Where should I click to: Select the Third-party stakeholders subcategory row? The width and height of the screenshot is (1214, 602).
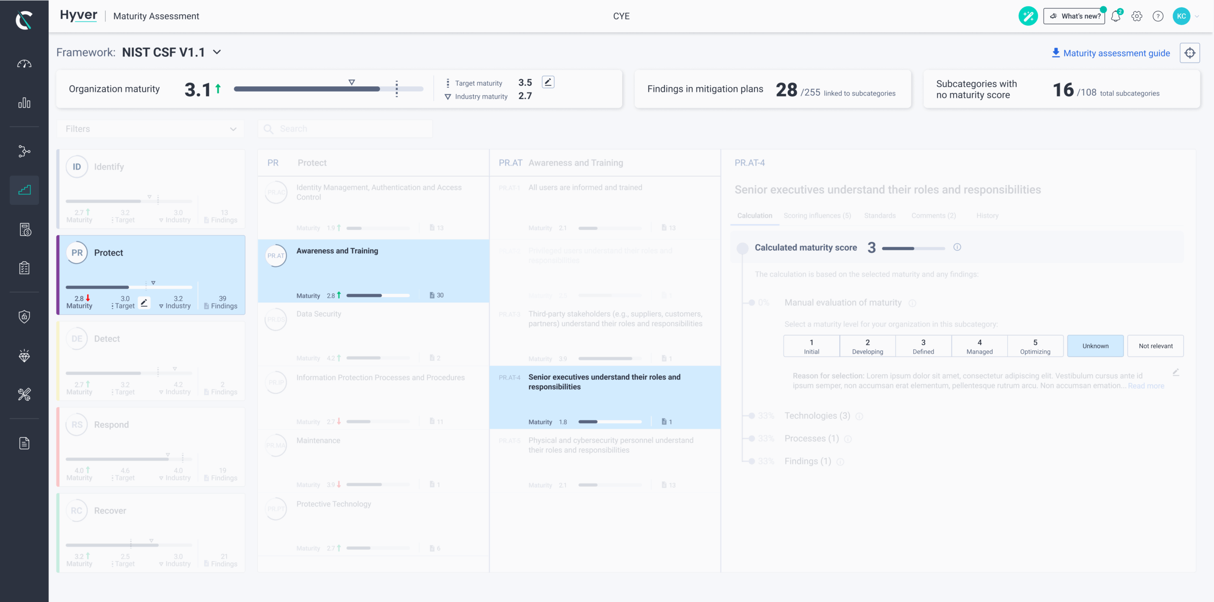click(605, 334)
